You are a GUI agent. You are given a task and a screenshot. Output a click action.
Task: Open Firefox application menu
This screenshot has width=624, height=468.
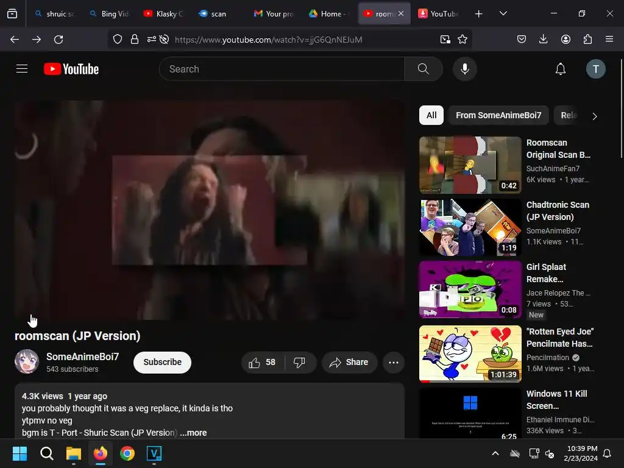[609, 39]
